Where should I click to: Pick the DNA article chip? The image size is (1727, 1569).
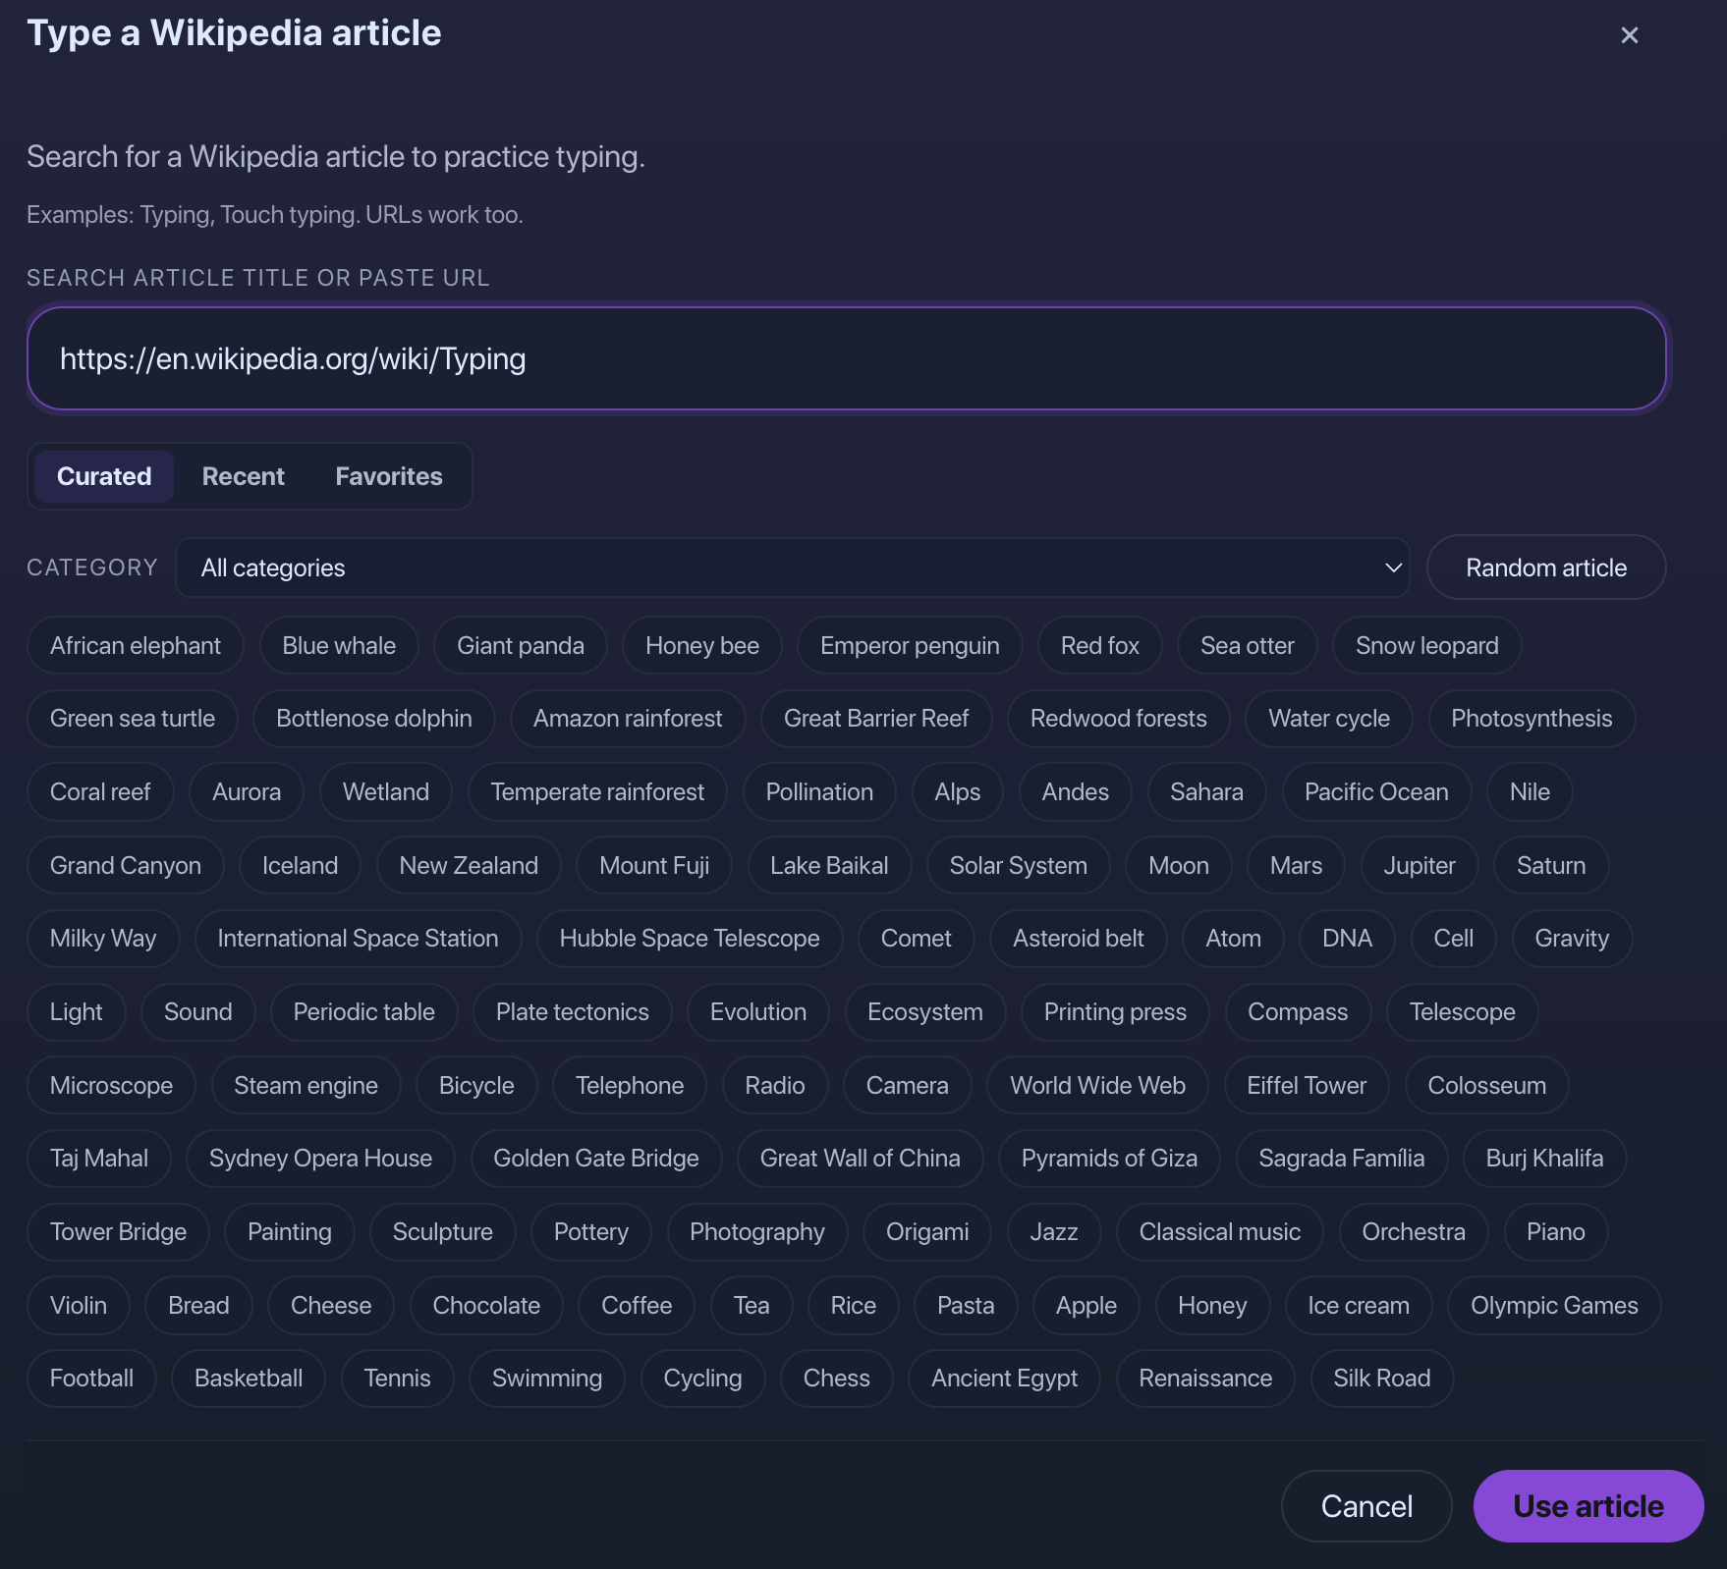click(1347, 939)
